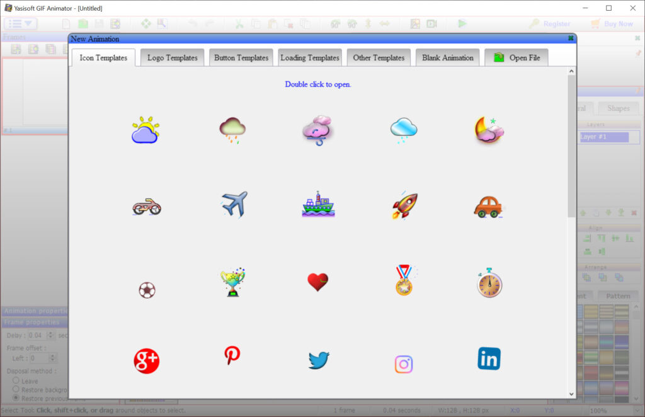Open the Pattern tab in right panel
645x417 pixels.
pyautogui.click(x=617, y=295)
